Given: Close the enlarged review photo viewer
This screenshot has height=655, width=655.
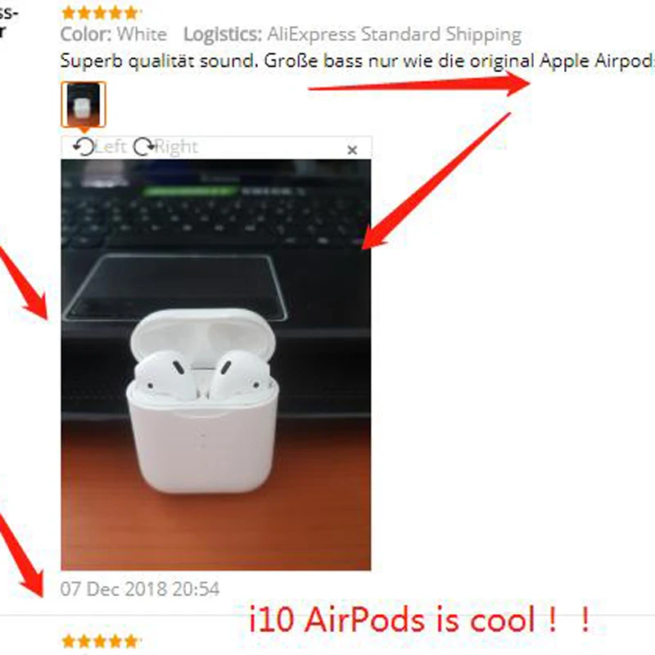Looking at the screenshot, I should [x=352, y=150].
